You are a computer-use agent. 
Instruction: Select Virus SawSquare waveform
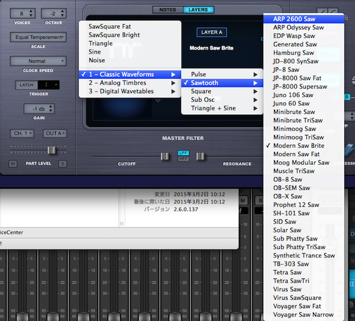304,298
